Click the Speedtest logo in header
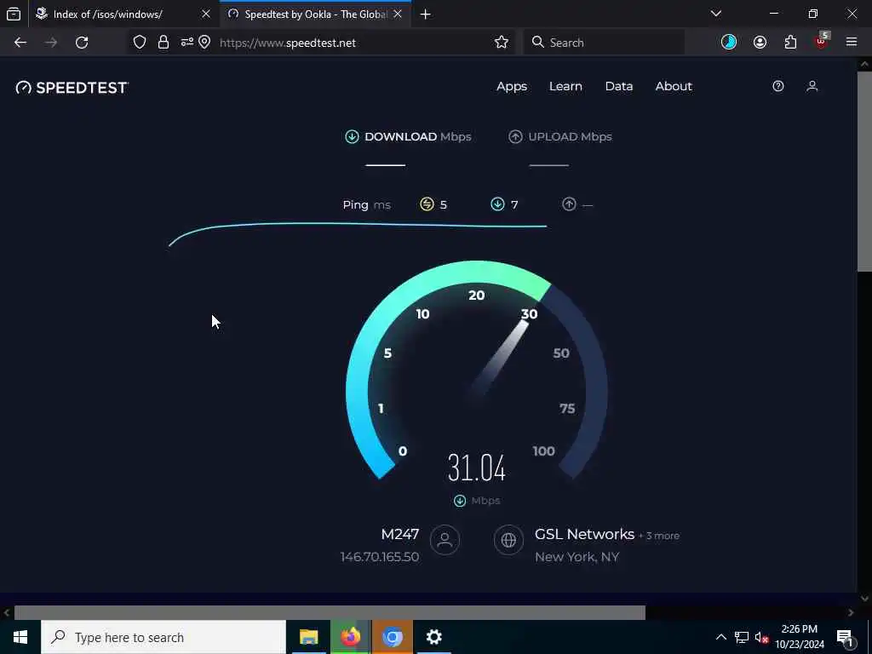This screenshot has width=872, height=654. (72, 88)
